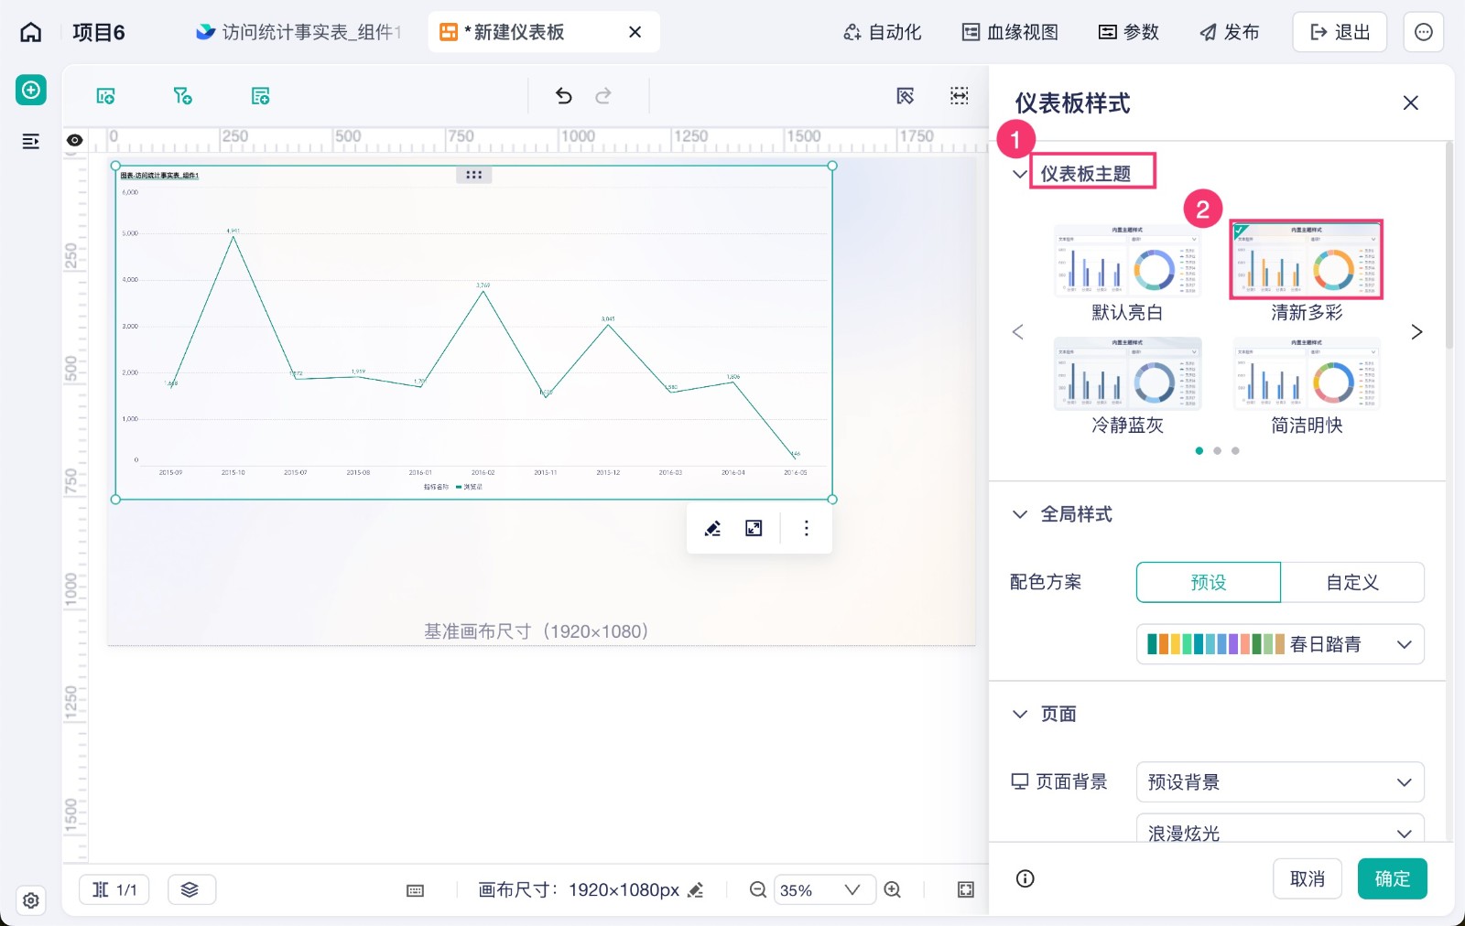This screenshot has width=1465, height=926.
Task: Click the 退出 button
Action: pyautogui.click(x=1340, y=32)
